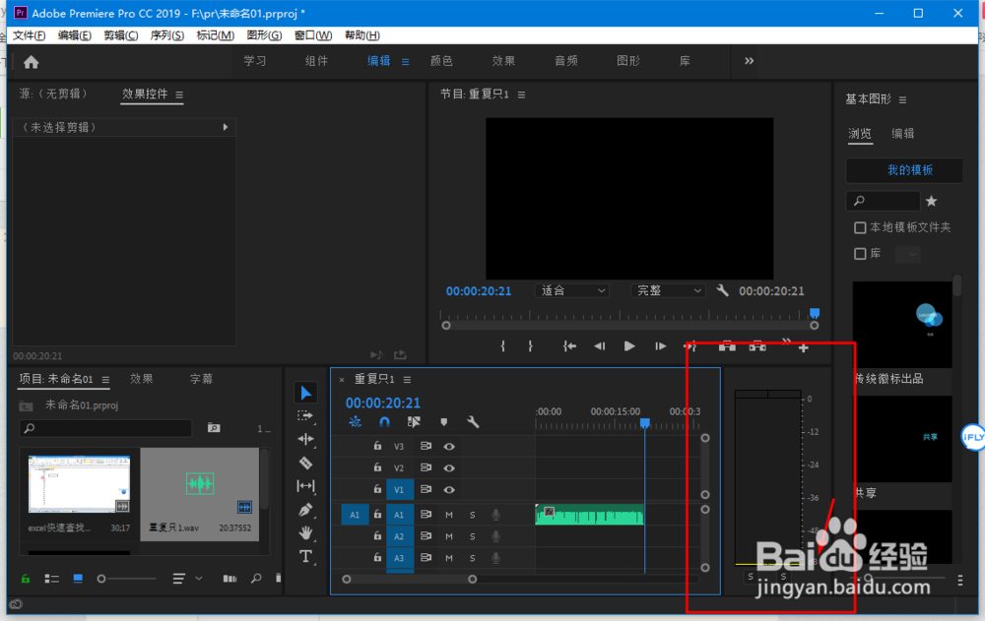
Task: Switch project panel to list view
Action: pyautogui.click(x=51, y=579)
